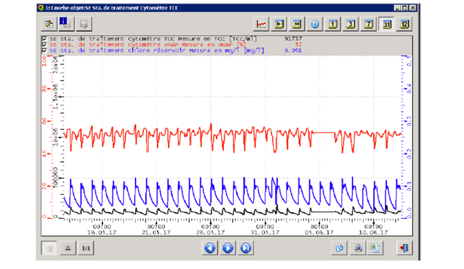Image resolution: width=464 pixels, height=269 pixels.
Task: Click the red HNAP axis label 100
Action: coord(44,61)
